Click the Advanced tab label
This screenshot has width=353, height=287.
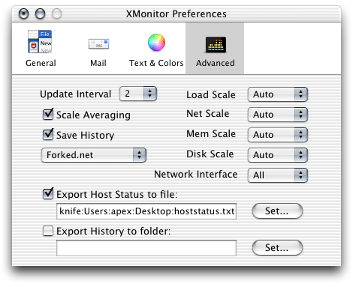[216, 63]
